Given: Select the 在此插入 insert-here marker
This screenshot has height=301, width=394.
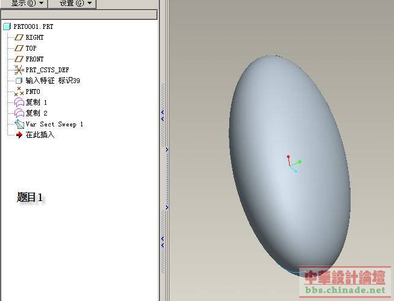Looking at the screenshot, I should [x=40, y=135].
